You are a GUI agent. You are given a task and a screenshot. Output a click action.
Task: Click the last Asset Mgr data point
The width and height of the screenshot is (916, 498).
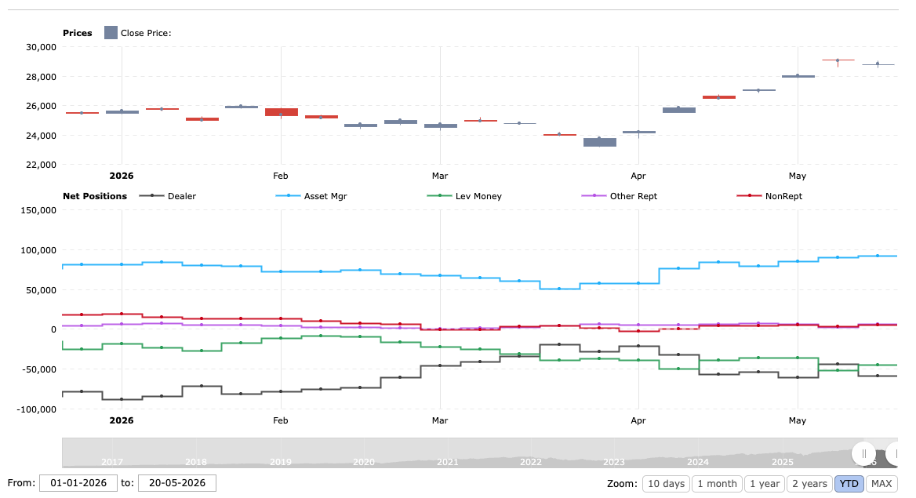coord(878,256)
